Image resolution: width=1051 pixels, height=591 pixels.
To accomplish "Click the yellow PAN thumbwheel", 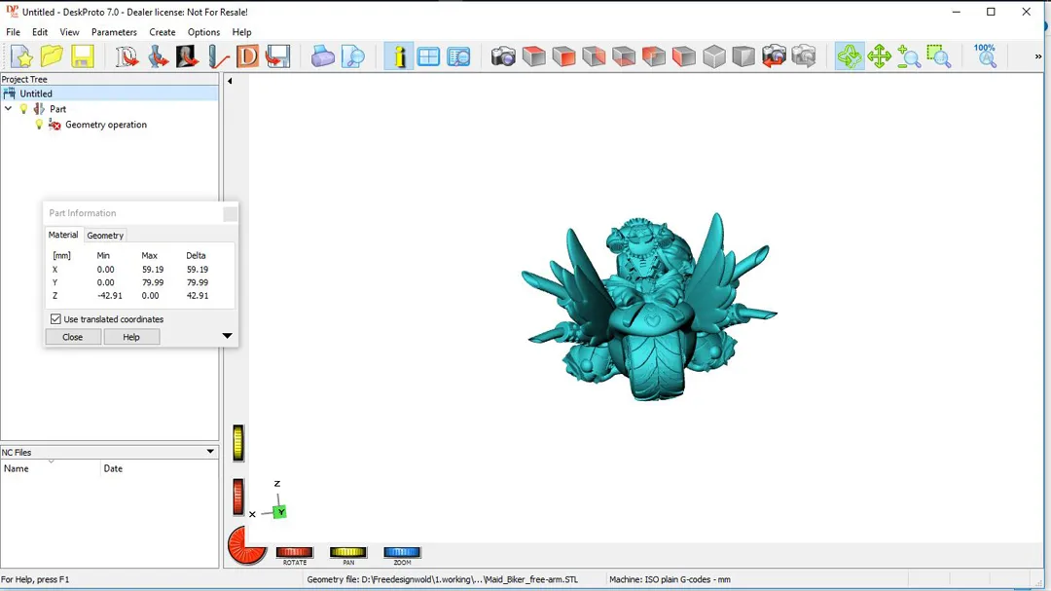I will [x=347, y=552].
